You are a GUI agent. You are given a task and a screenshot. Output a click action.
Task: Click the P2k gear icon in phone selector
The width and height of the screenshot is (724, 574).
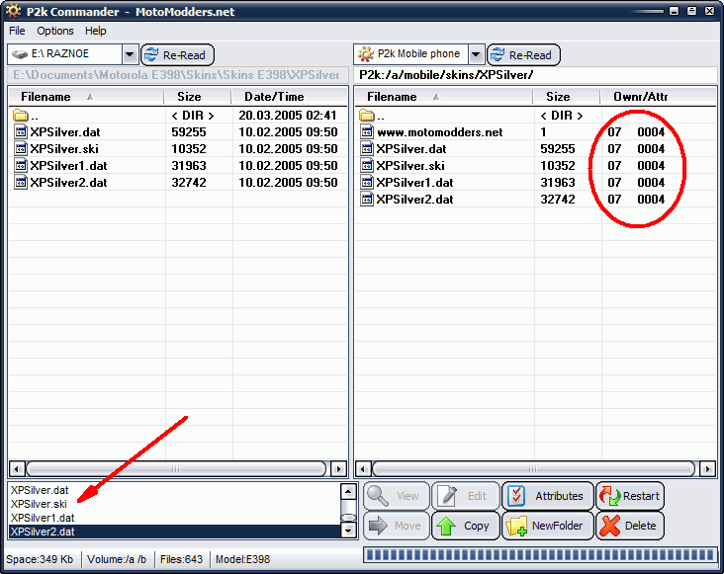coord(366,54)
